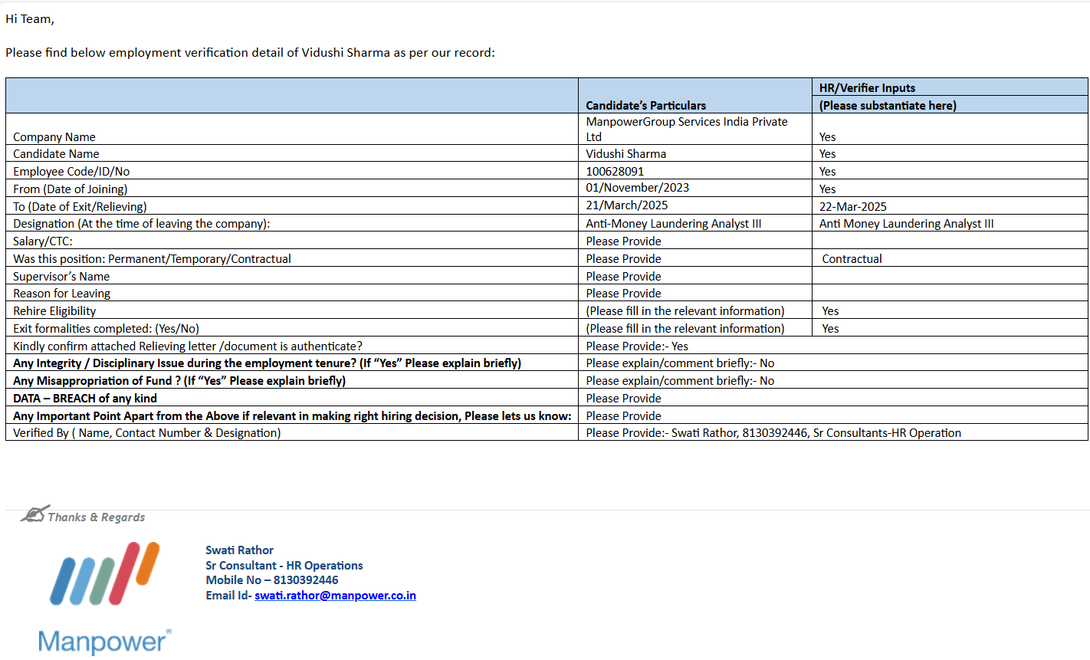Viewport: 1090px width, 660px height.
Task: Click the 'Please Provide' cell for Supervisor's Name
Action: coord(623,277)
